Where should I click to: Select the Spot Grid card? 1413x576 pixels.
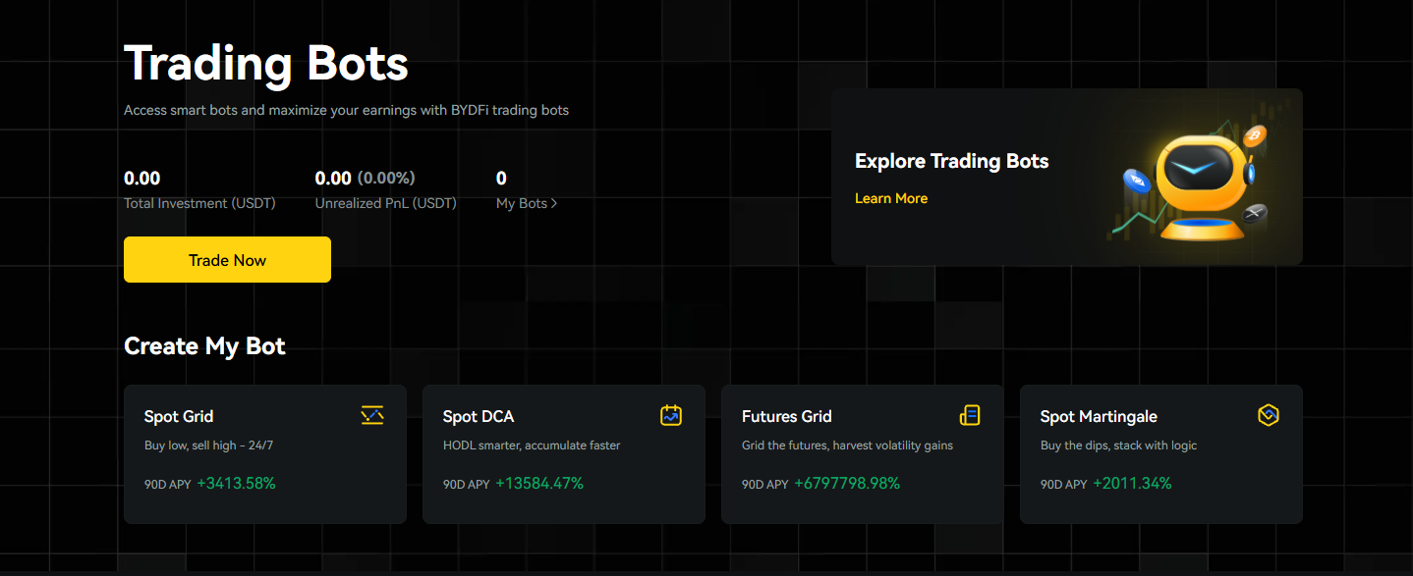(265, 454)
